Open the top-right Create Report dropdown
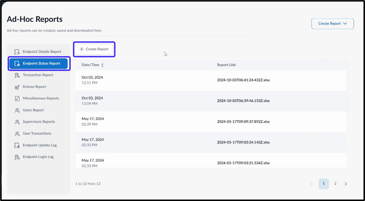Image resolution: width=365 pixels, height=201 pixels. tap(333, 24)
